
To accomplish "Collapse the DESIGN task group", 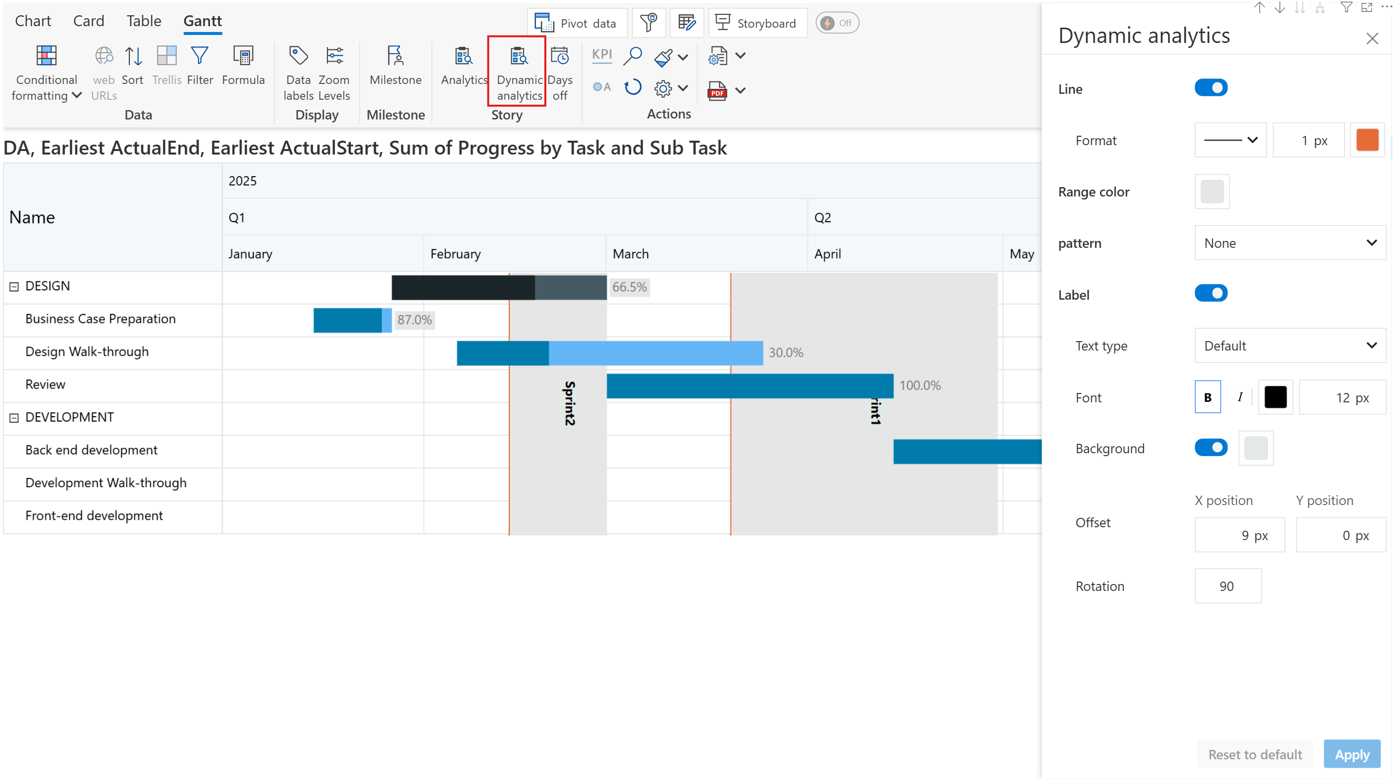I will point(14,287).
